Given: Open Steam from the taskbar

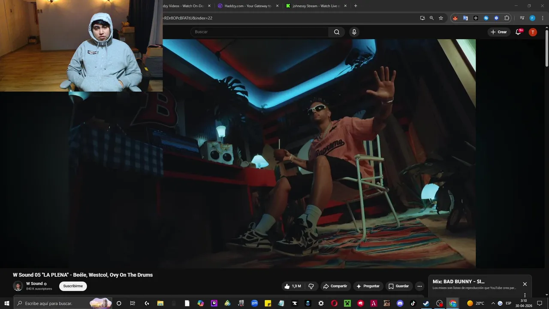Looking at the screenshot, I should tap(426, 303).
